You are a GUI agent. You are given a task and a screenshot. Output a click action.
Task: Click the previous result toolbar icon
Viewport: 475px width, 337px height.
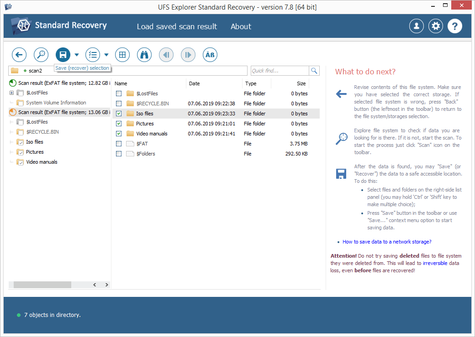(x=166, y=55)
